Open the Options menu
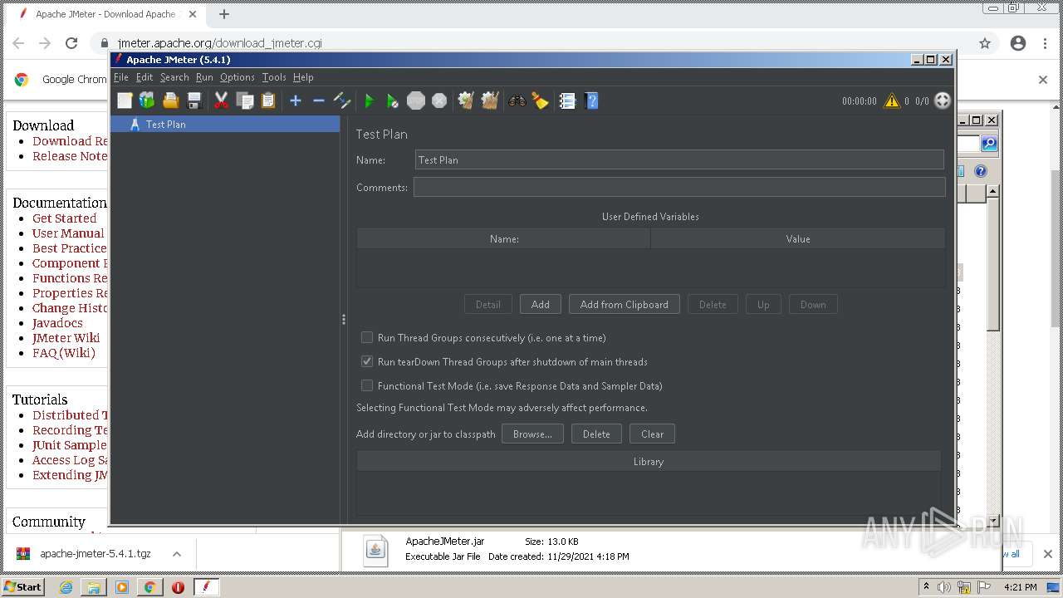Viewport: 1063px width, 598px height. click(x=238, y=77)
